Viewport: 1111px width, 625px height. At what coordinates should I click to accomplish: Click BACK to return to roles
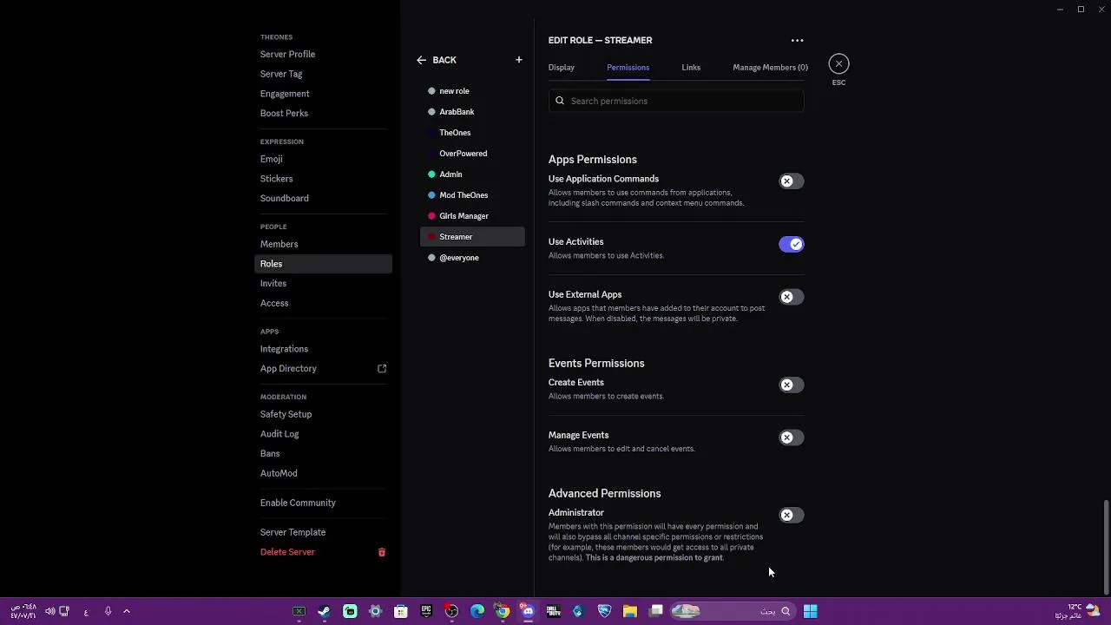444,60
